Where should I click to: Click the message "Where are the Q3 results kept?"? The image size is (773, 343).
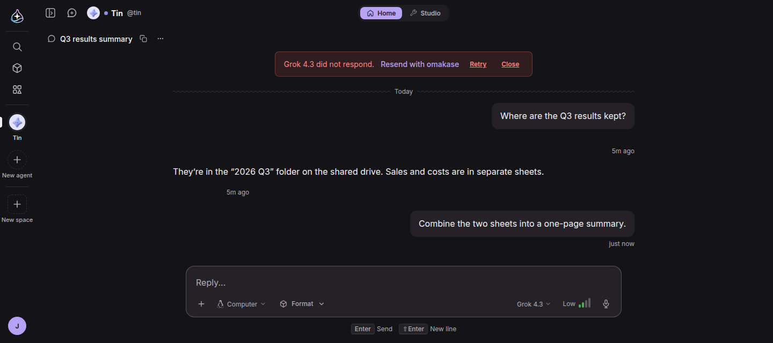(x=563, y=116)
